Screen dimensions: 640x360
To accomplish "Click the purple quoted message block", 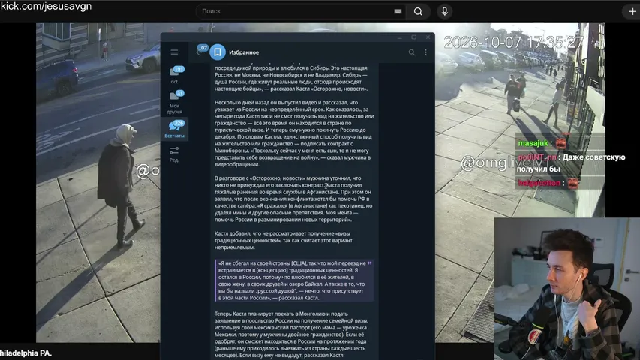I will 294,280.
